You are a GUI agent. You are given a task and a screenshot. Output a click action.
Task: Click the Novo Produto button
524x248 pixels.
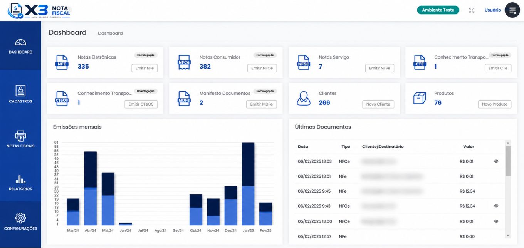(495, 104)
